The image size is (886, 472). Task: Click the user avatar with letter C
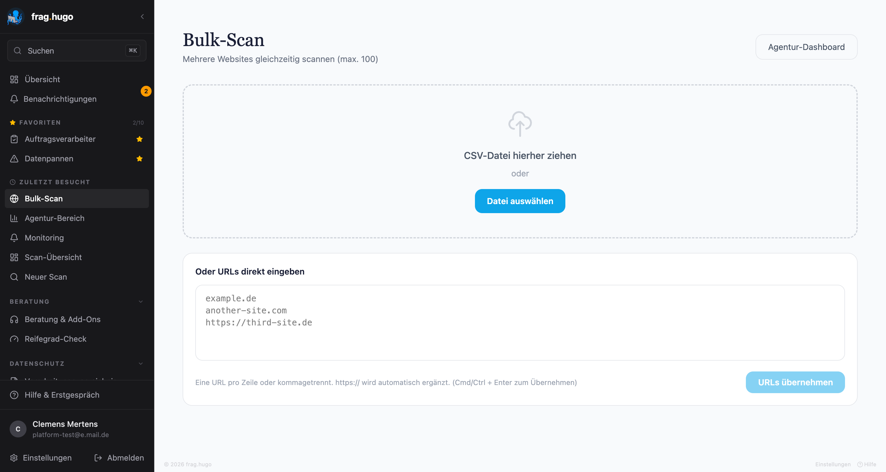pos(18,429)
